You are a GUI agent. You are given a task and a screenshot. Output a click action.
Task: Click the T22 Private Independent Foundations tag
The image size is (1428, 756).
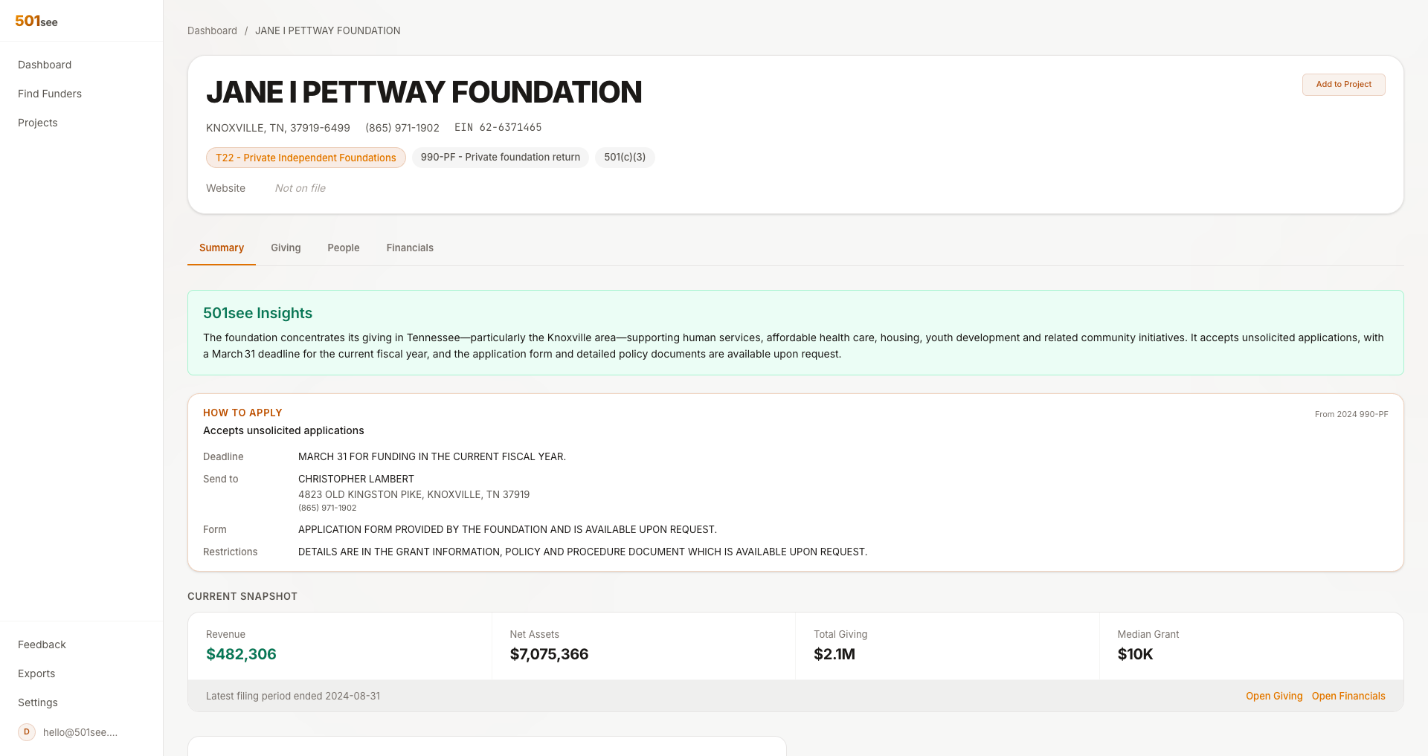[x=306, y=158]
